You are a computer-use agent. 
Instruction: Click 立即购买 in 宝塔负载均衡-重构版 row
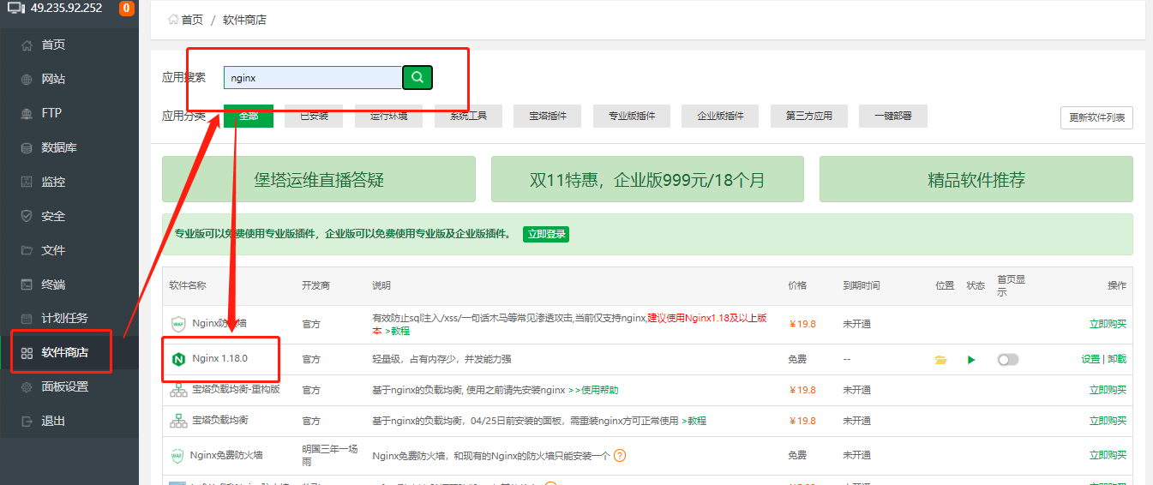coord(1108,390)
